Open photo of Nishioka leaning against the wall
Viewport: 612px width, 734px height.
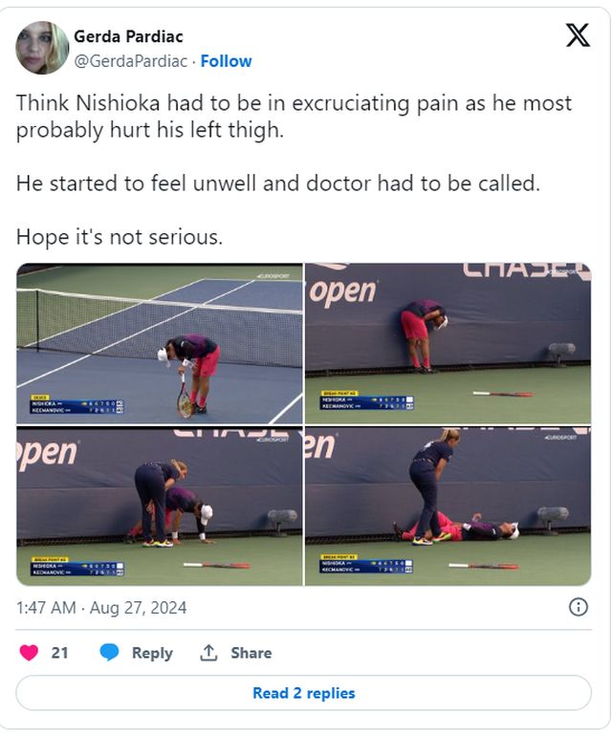[x=448, y=344]
